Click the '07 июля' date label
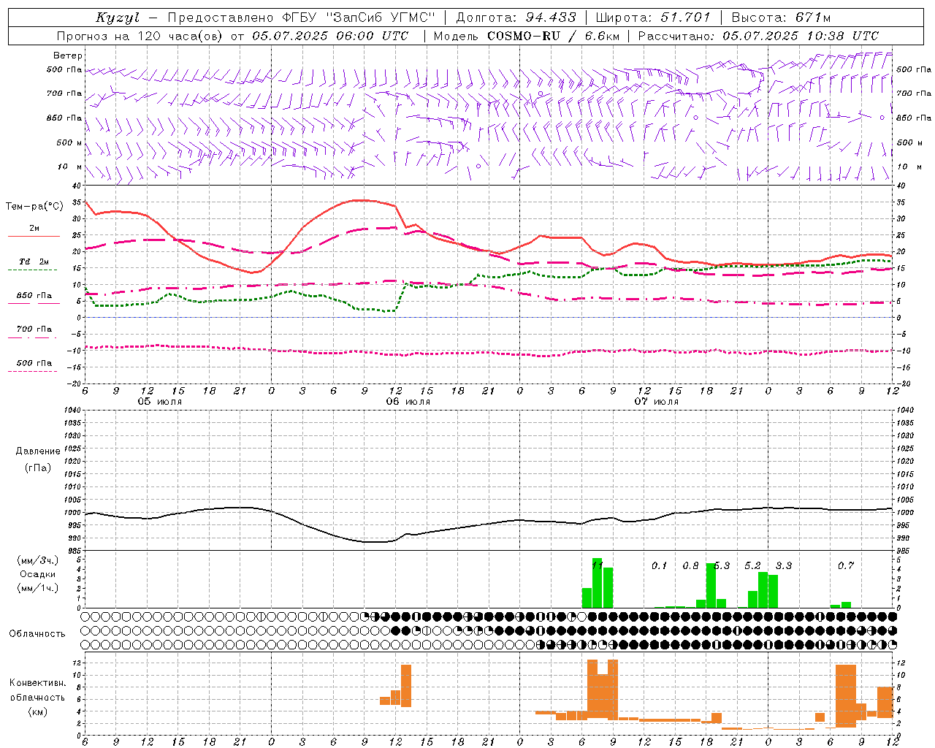935x748 pixels. point(657,402)
